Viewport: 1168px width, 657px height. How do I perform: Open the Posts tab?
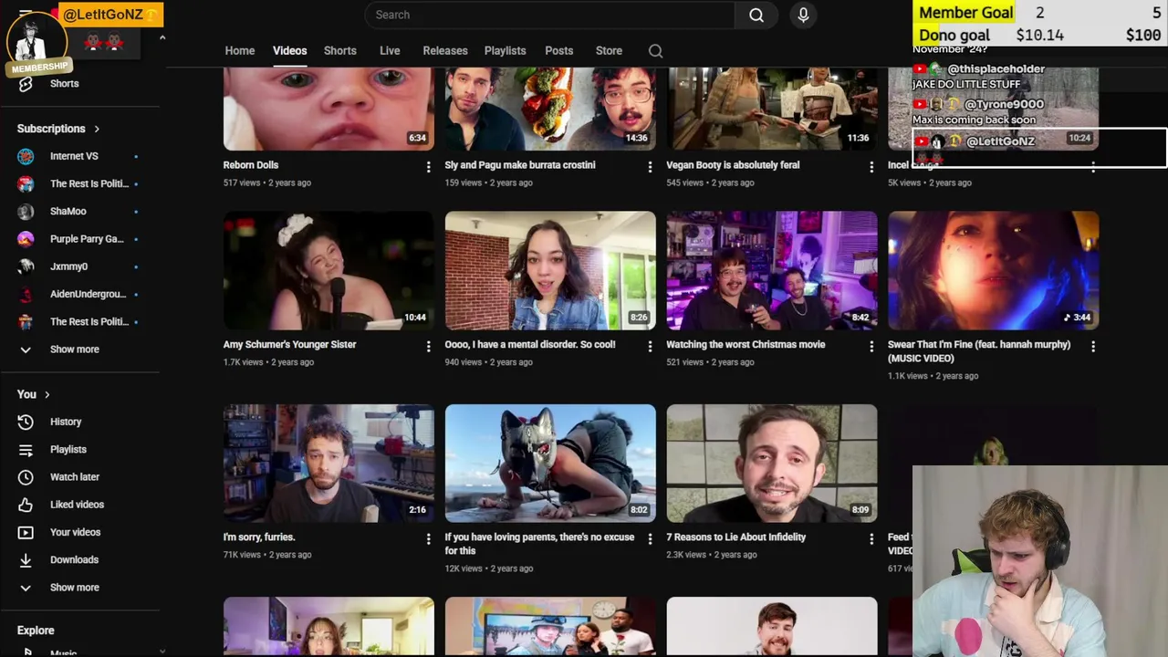(558, 51)
